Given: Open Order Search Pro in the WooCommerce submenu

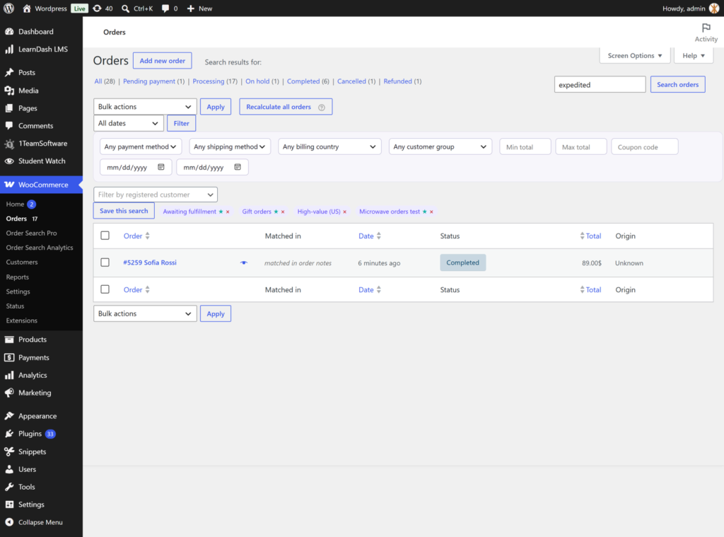Looking at the screenshot, I should [31, 233].
